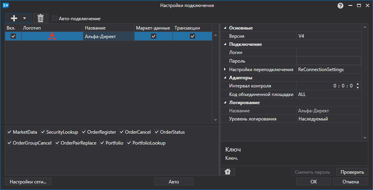Open the Версия V4 value dropdown

(x=329, y=36)
